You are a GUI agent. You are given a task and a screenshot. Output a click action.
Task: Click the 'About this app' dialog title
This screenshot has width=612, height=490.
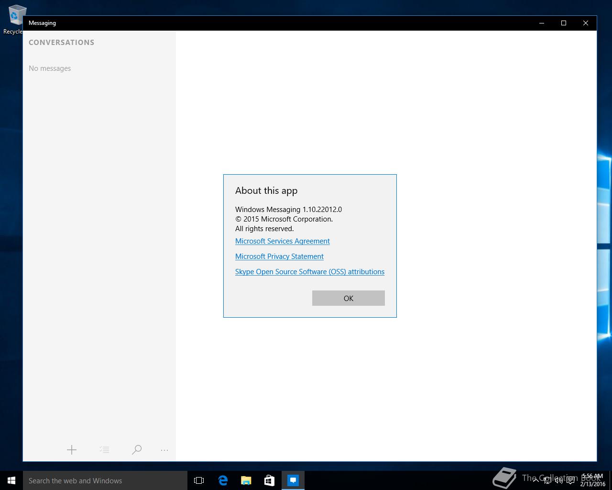pyautogui.click(x=266, y=190)
